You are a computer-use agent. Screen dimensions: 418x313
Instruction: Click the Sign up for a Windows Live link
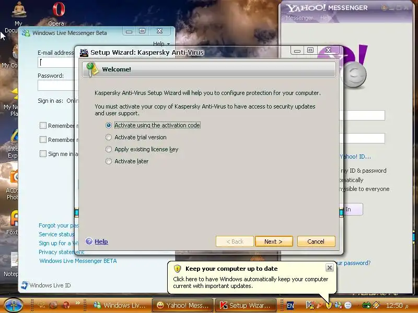[59, 243]
